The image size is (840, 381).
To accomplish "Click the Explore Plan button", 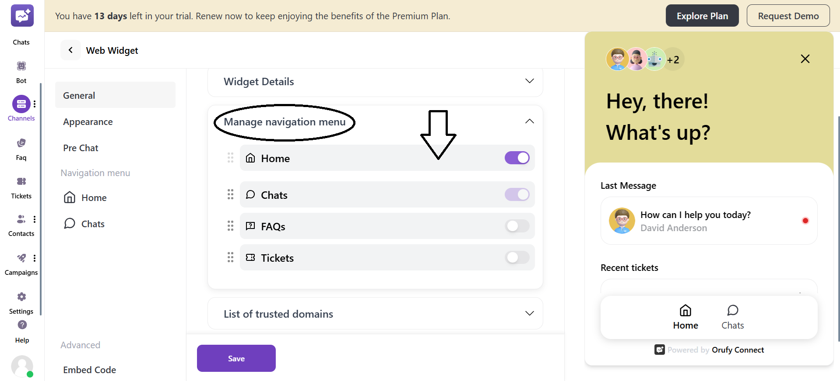I will tap(702, 15).
